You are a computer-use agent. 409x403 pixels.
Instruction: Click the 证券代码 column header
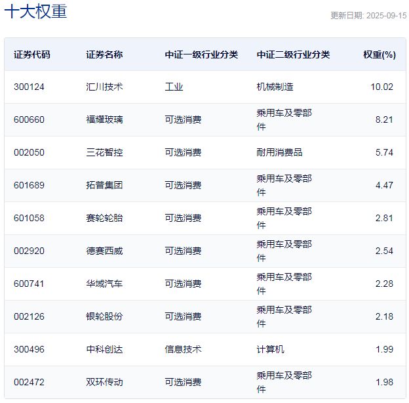click(x=31, y=54)
